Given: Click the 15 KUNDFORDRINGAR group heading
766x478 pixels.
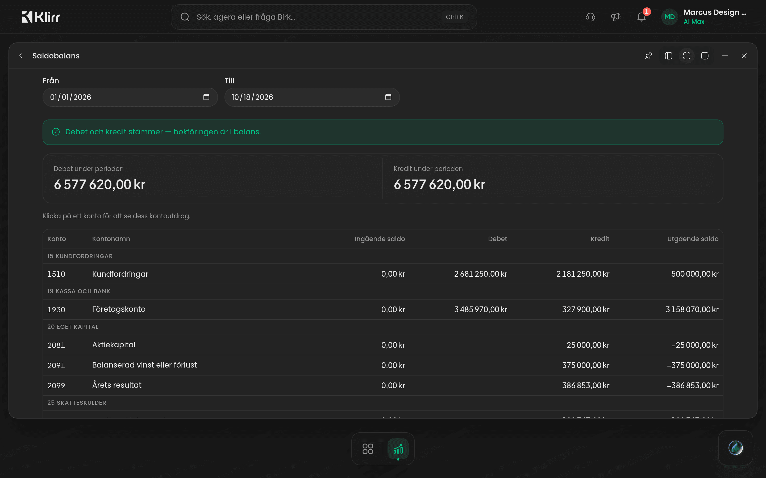Looking at the screenshot, I should click(x=80, y=256).
